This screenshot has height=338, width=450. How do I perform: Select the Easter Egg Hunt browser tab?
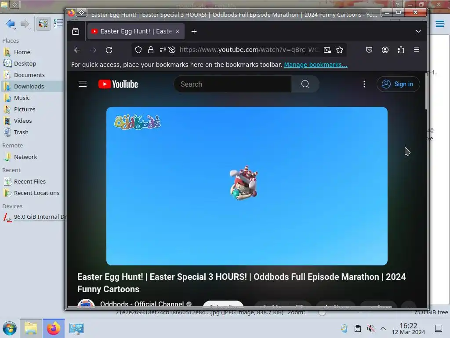point(136,31)
